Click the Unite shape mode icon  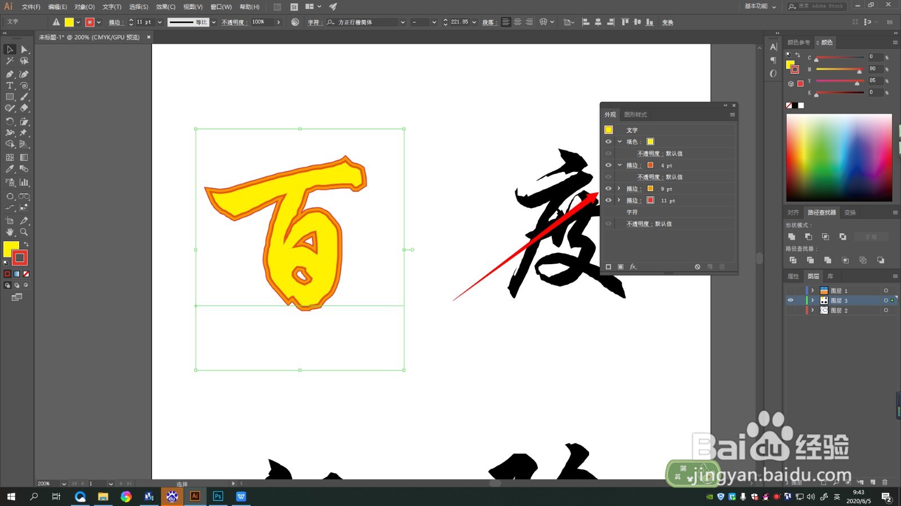point(792,237)
